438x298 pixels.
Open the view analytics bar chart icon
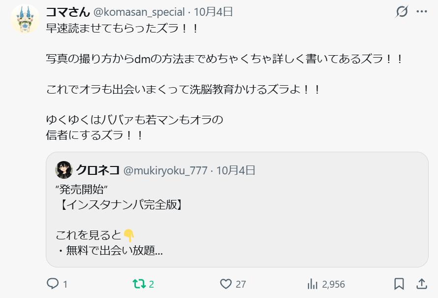click(x=312, y=284)
